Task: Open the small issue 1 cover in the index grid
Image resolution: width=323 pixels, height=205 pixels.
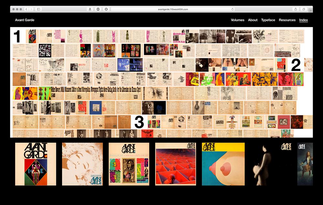Action: (32, 36)
